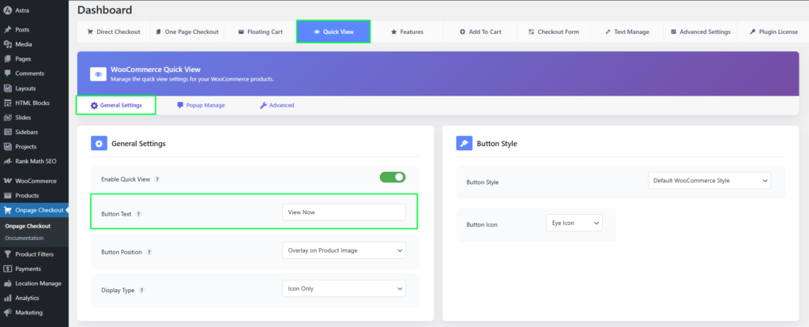The image size is (809, 327).
Task: Switch to the Floating Cart tab
Action: pyautogui.click(x=256, y=32)
